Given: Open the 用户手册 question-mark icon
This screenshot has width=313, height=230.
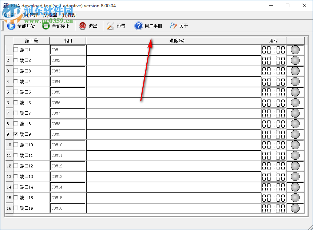Looking at the screenshot, I should 139,26.
